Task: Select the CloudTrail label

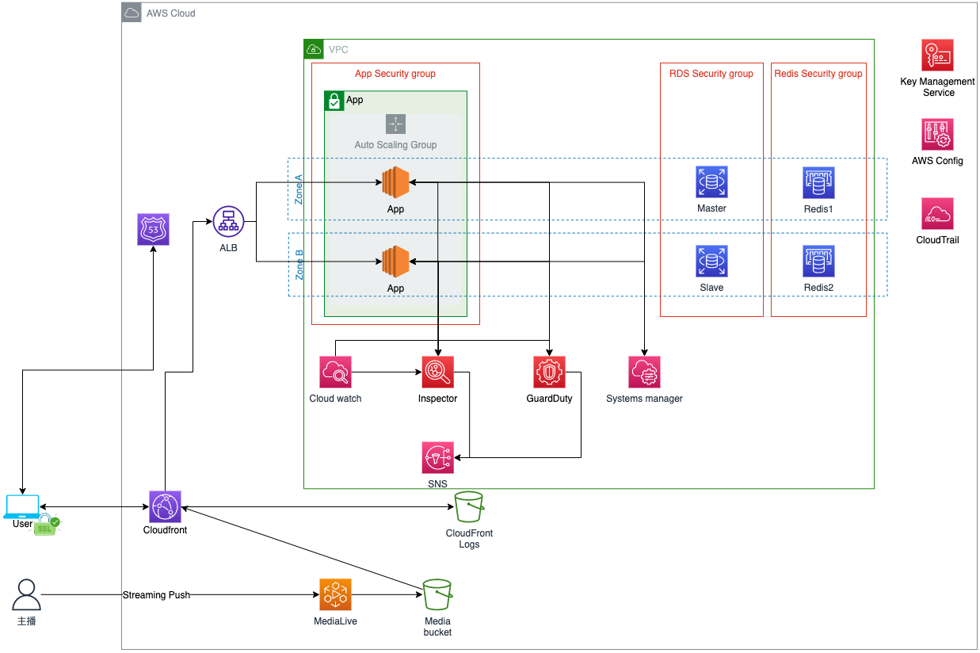Action: point(937,240)
